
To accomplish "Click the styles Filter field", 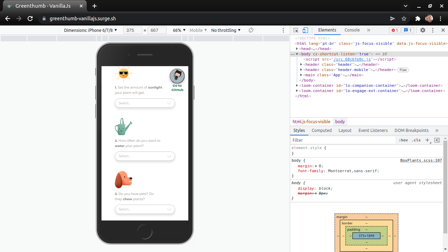I will pyautogui.click(x=343, y=140).
